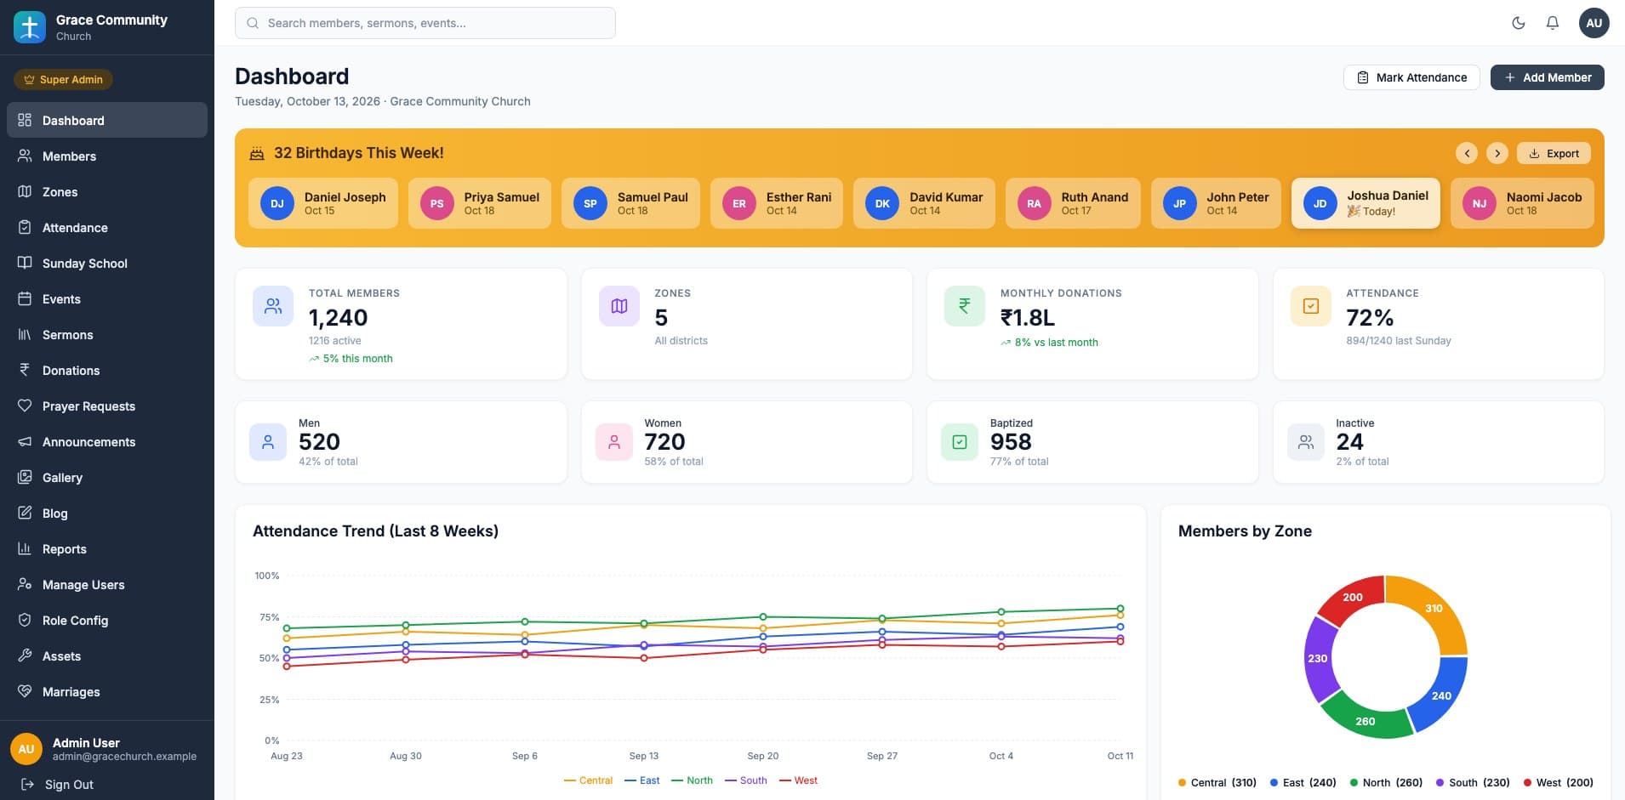1625x800 pixels.
Task: Select Daniel Joseph's birthday card
Action: [323, 203]
